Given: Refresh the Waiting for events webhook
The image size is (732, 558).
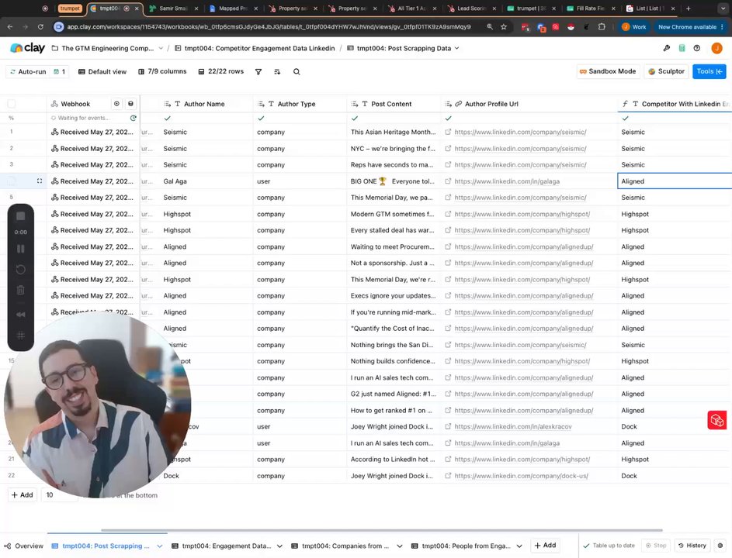Looking at the screenshot, I should click(134, 118).
